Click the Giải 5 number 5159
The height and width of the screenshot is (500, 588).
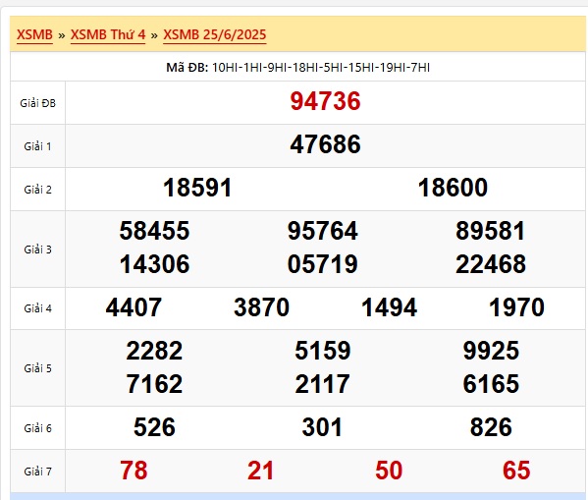(x=323, y=351)
